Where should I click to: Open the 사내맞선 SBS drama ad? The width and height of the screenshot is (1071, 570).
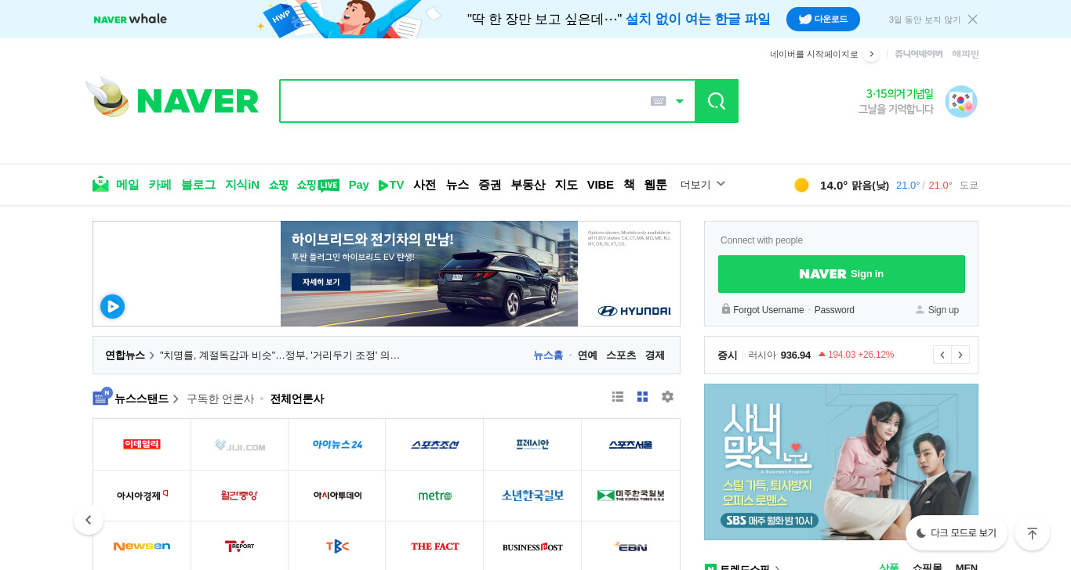(841, 462)
